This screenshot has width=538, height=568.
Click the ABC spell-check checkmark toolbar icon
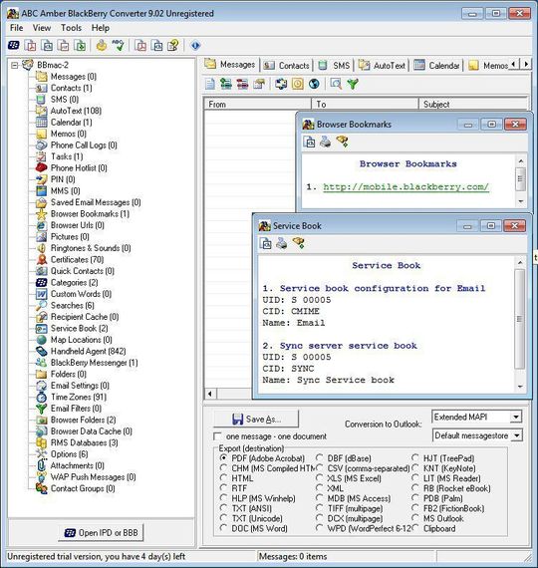click(x=119, y=45)
